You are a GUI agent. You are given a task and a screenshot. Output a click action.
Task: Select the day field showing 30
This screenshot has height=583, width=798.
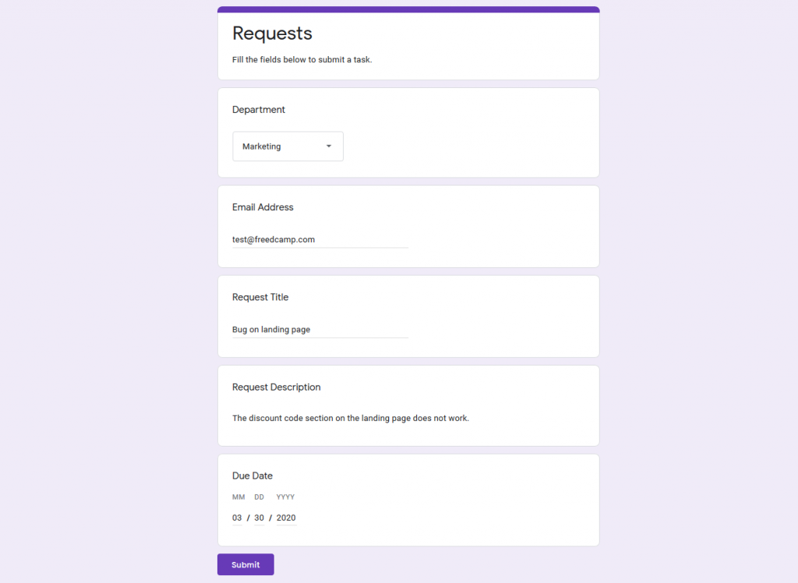(x=260, y=518)
